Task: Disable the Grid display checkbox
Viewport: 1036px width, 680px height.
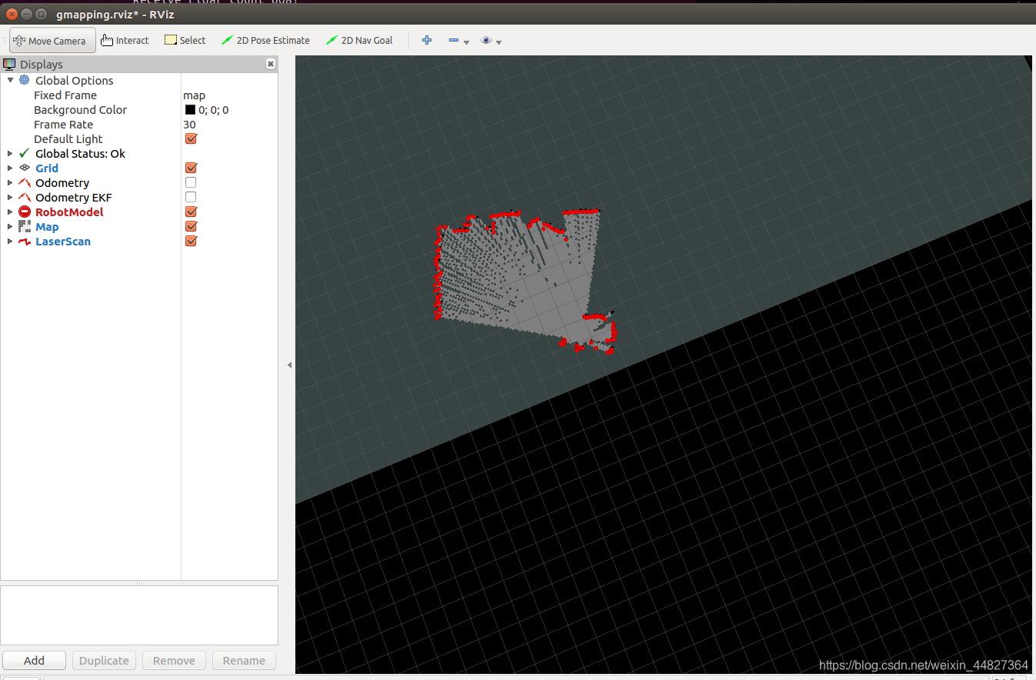Action: (191, 168)
